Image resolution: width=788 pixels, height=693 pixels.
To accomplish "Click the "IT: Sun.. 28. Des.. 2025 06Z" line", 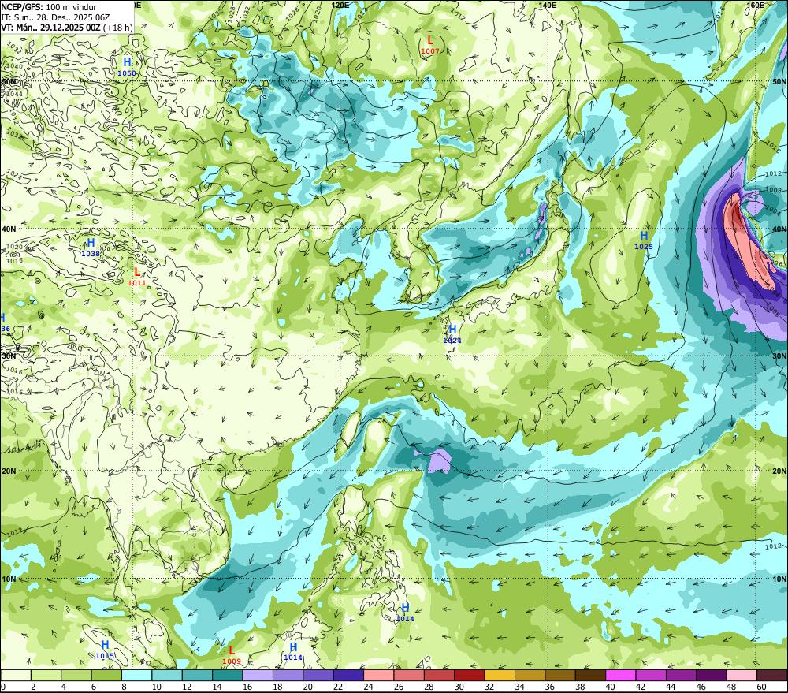I will click(55, 17).
